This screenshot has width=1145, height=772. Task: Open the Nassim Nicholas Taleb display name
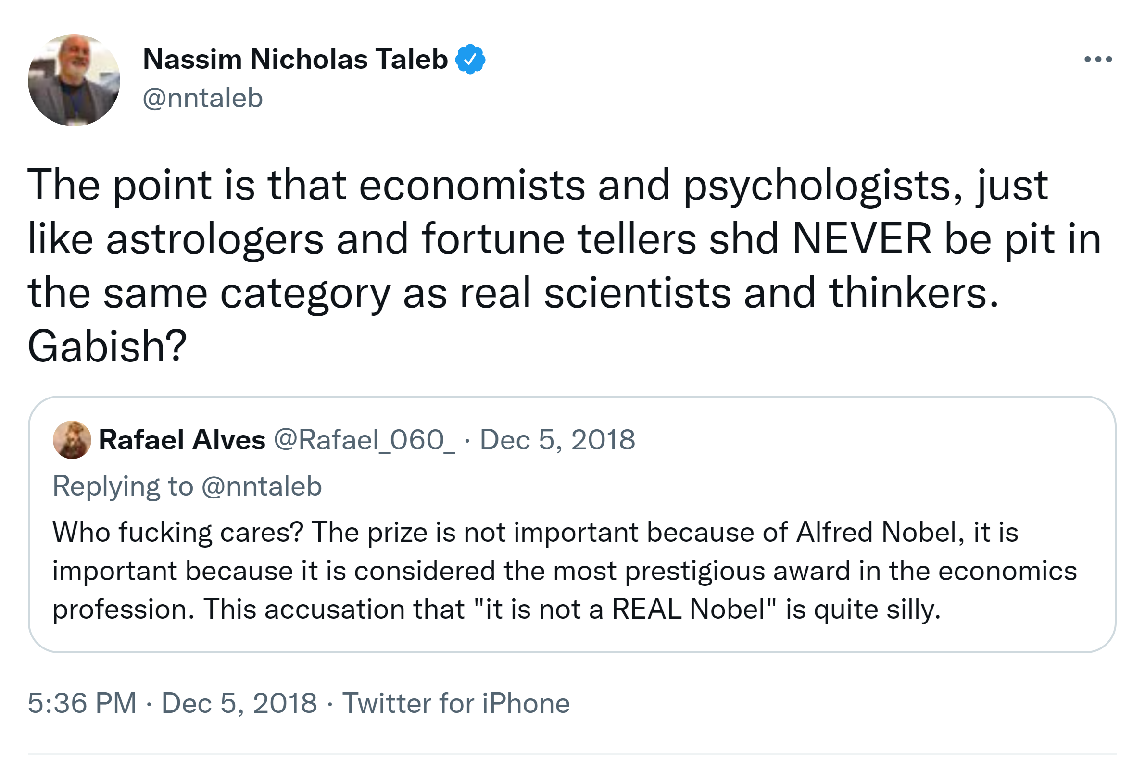[x=295, y=60]
